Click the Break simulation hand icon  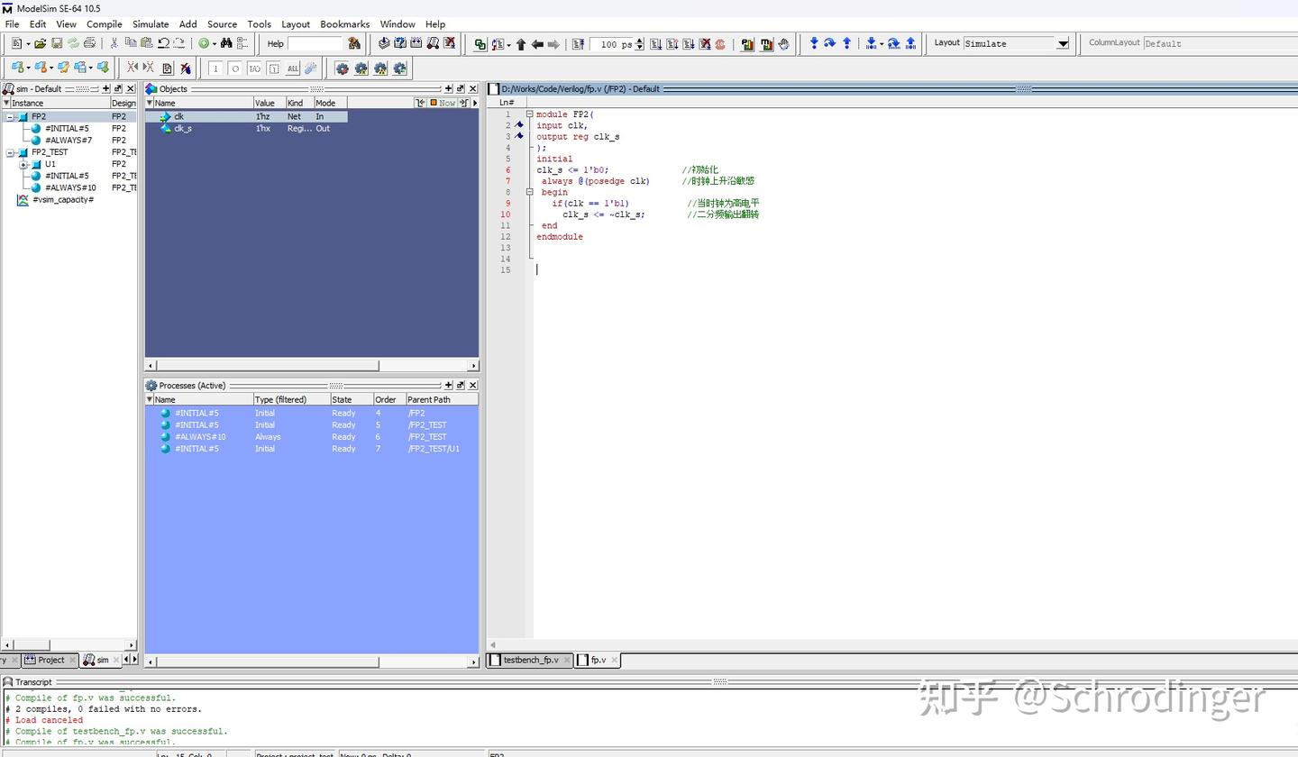click(x=783, y=44)
